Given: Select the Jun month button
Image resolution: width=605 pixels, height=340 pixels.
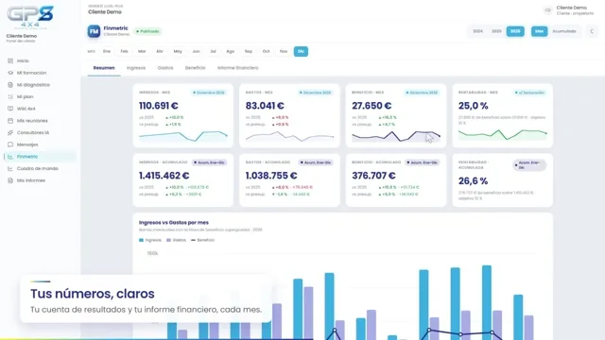Looking at the screenshot, I should click(196, 51).
